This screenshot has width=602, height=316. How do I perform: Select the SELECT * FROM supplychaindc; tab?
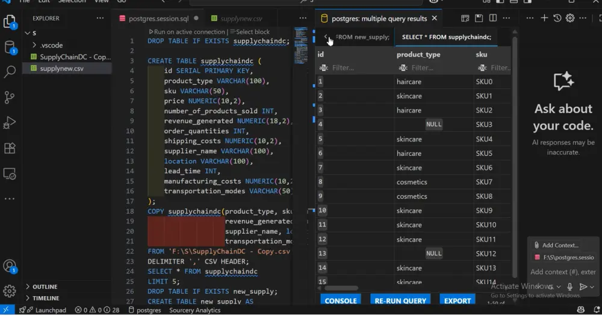click(447, 37)
